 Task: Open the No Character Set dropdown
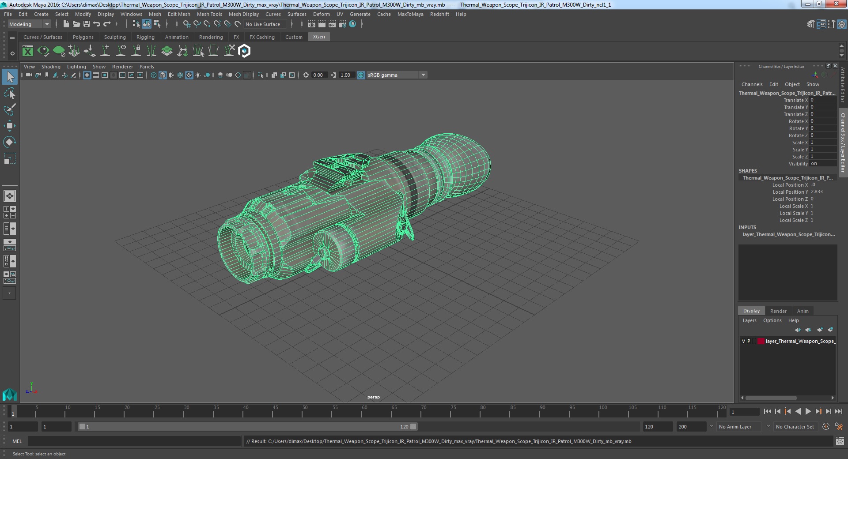point(795,427)
